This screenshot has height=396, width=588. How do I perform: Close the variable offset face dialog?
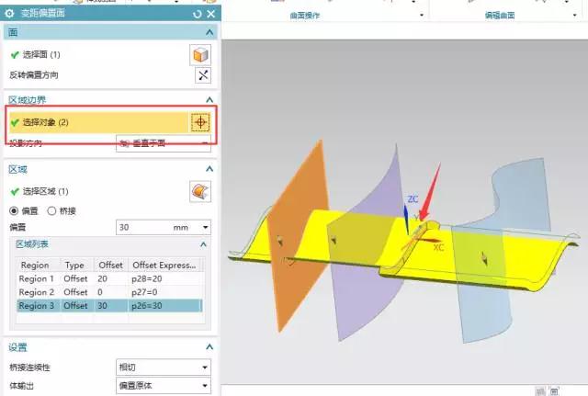(x=210, y=14)
